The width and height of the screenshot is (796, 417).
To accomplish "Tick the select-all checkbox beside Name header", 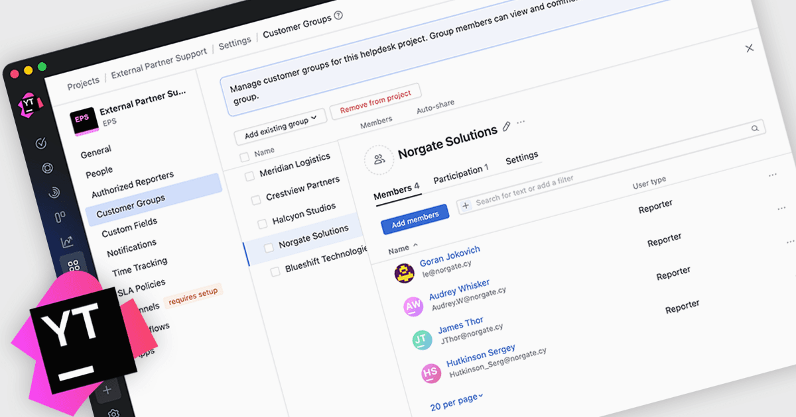I will (245, 157).
